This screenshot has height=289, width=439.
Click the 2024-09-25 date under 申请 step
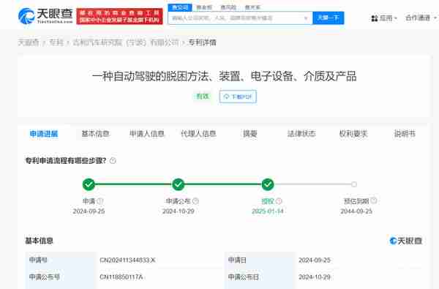coord(89,211)
